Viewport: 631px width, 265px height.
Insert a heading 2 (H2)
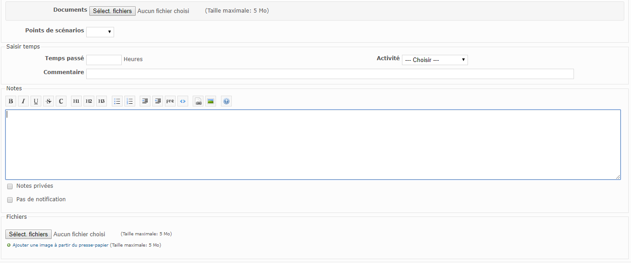click(89, 102)
